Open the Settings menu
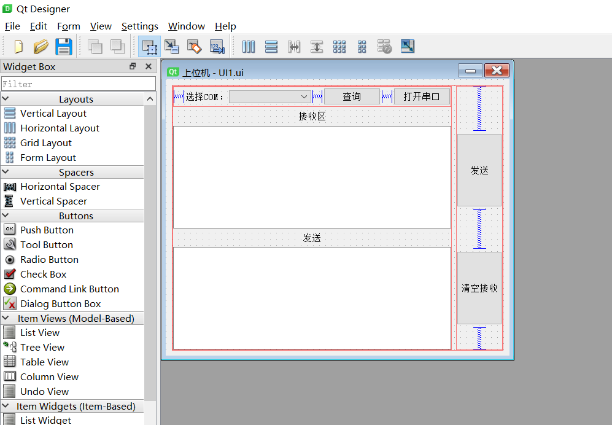Viewport: 612px width, 425px height. pyautogui.click(x=139, y=26)
